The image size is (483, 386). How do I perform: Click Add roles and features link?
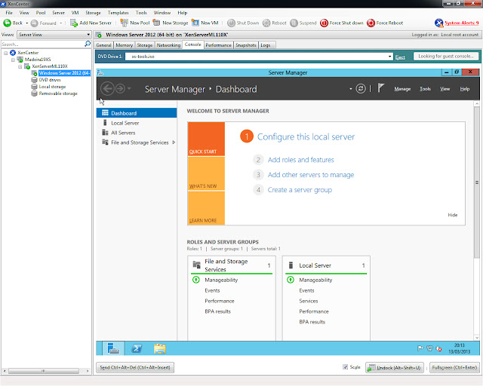300,159
